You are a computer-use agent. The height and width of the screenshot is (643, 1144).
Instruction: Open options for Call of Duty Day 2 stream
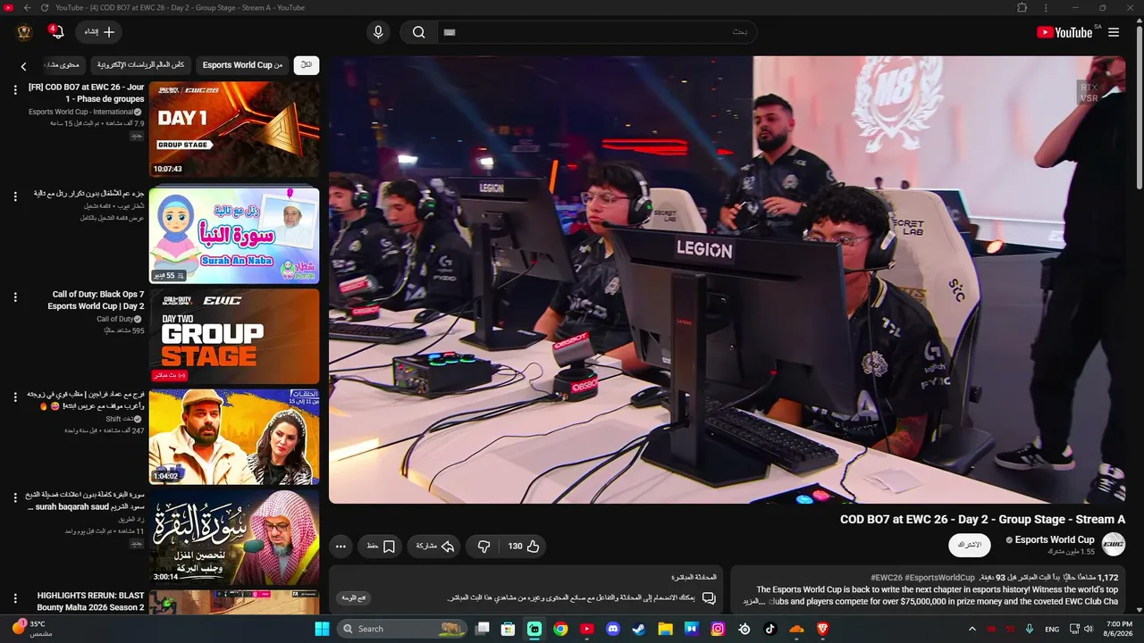point(15,298)
